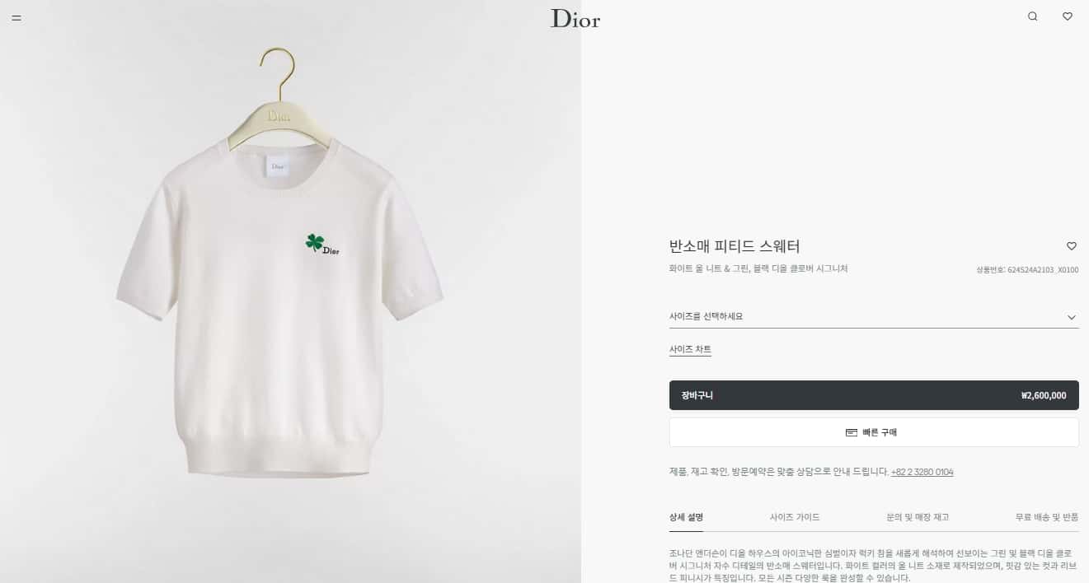
Task: Select the 상세 설명 tab
Action: (686, 517)
